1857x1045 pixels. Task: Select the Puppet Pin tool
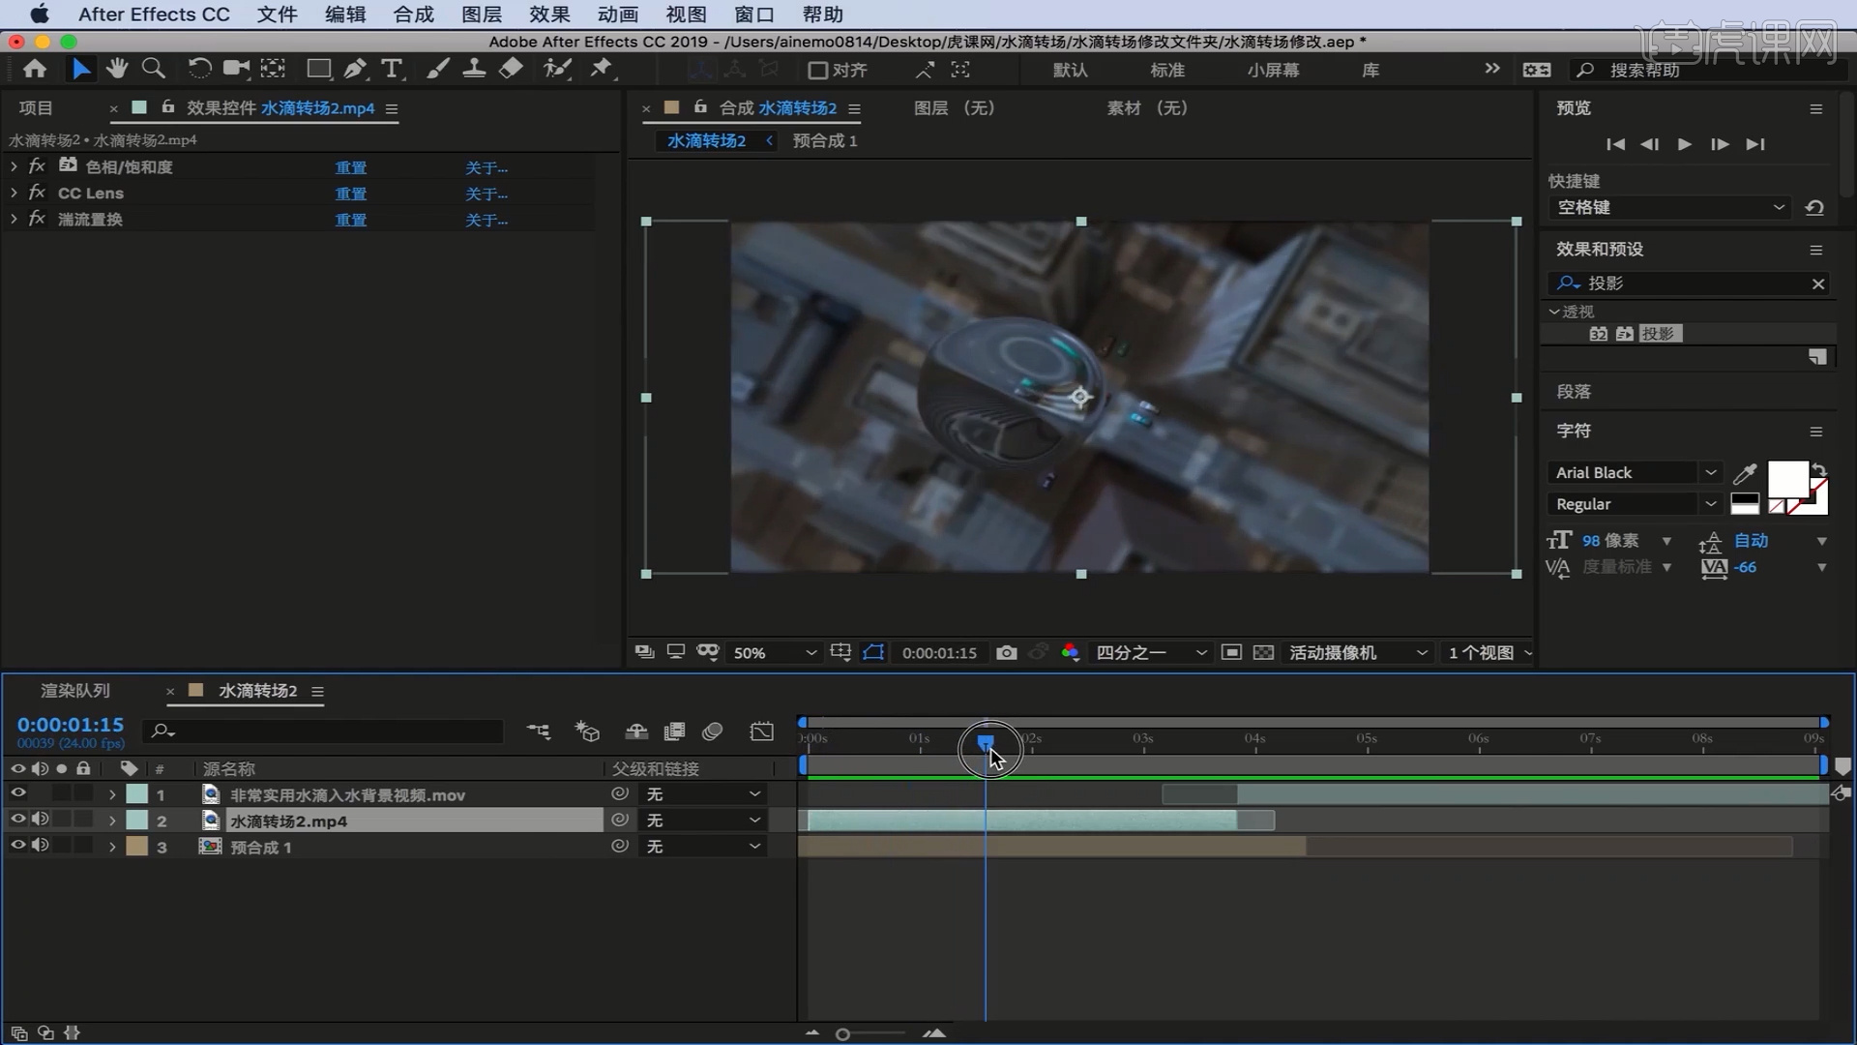(602, 69)
